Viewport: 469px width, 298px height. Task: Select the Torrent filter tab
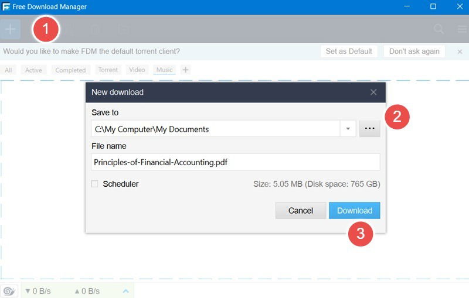pos(108,70)
